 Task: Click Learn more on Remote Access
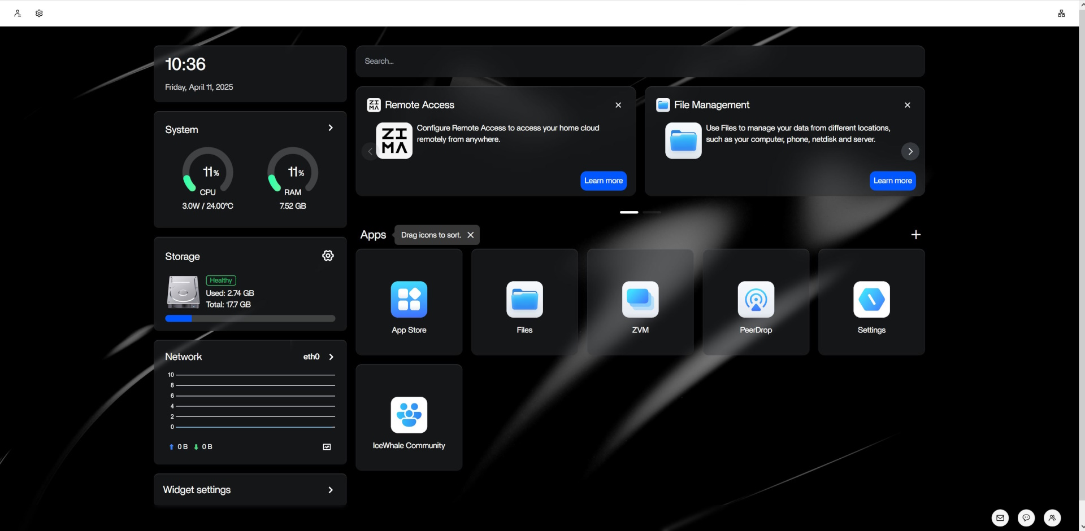(603, 181)
